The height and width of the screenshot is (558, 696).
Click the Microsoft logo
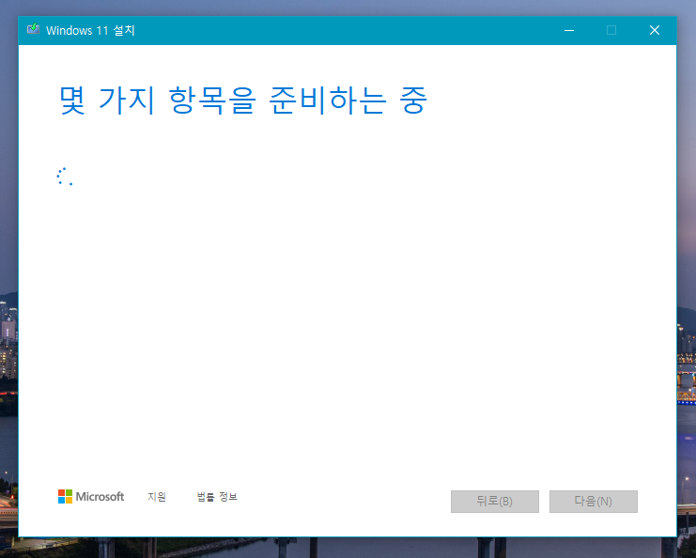91,496
